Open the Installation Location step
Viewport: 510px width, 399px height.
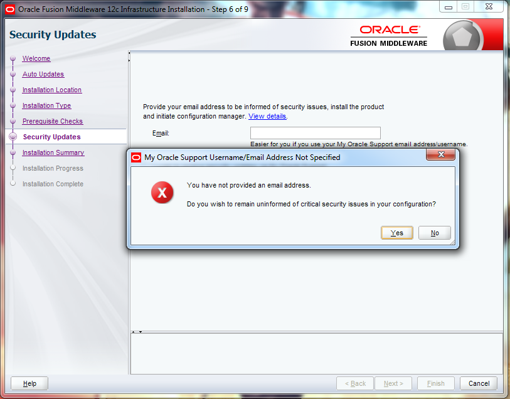tap(52, 90)
